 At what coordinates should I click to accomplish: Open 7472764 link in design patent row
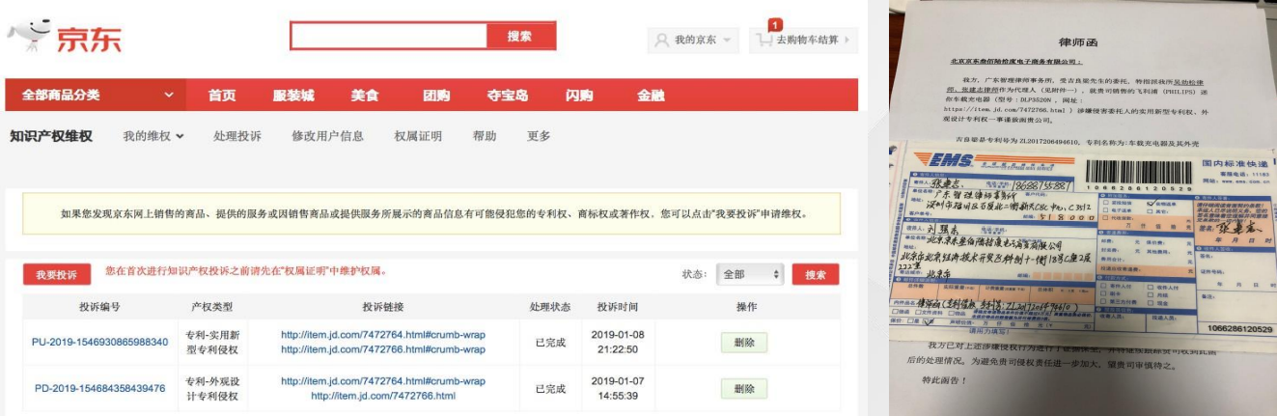click(383, 380)
